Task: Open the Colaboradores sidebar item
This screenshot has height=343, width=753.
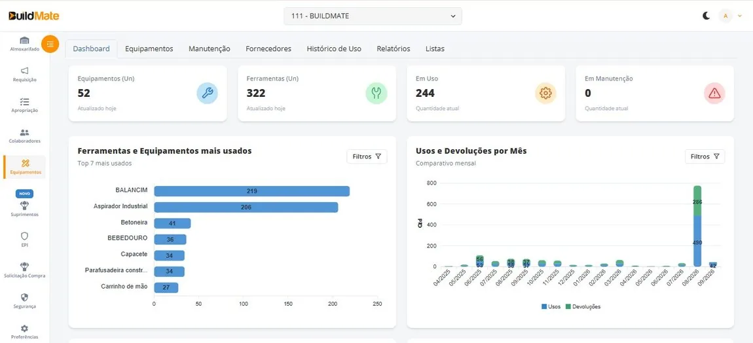Action: tap(24, 136)
